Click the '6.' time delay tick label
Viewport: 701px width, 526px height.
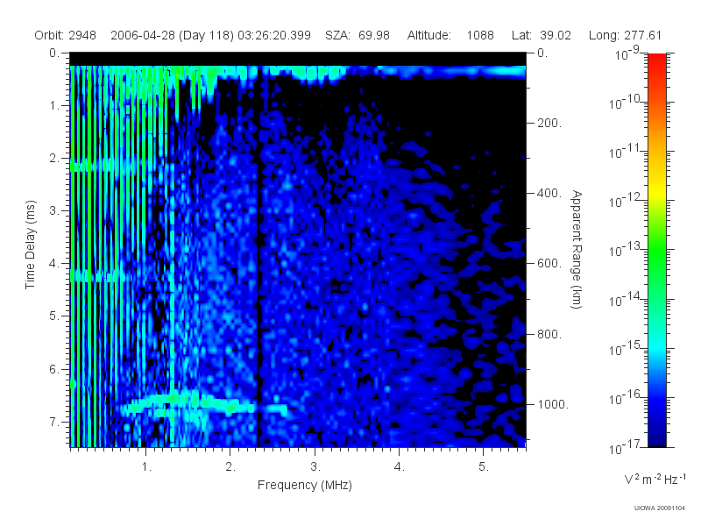[54, 369]
